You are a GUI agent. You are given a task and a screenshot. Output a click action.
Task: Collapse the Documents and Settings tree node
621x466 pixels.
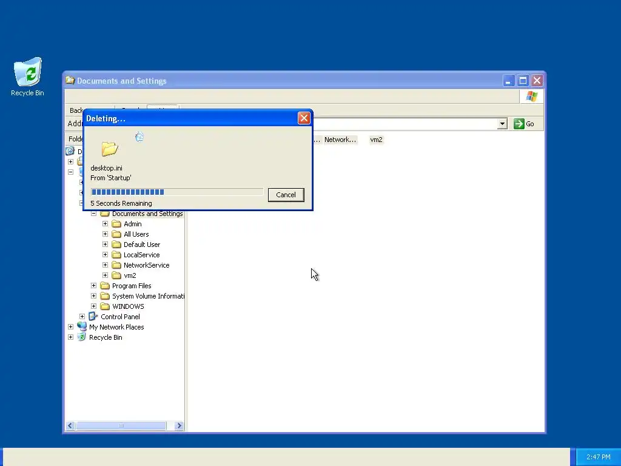[x=93, y=214]
